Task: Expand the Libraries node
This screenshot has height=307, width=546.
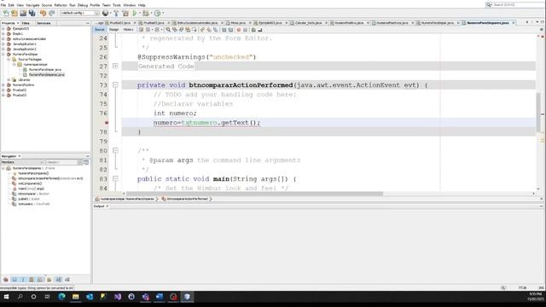Action: [9, 79]
